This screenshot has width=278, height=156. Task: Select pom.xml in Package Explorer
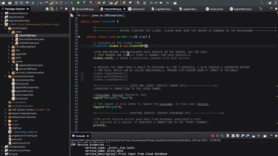click(17, 140)
